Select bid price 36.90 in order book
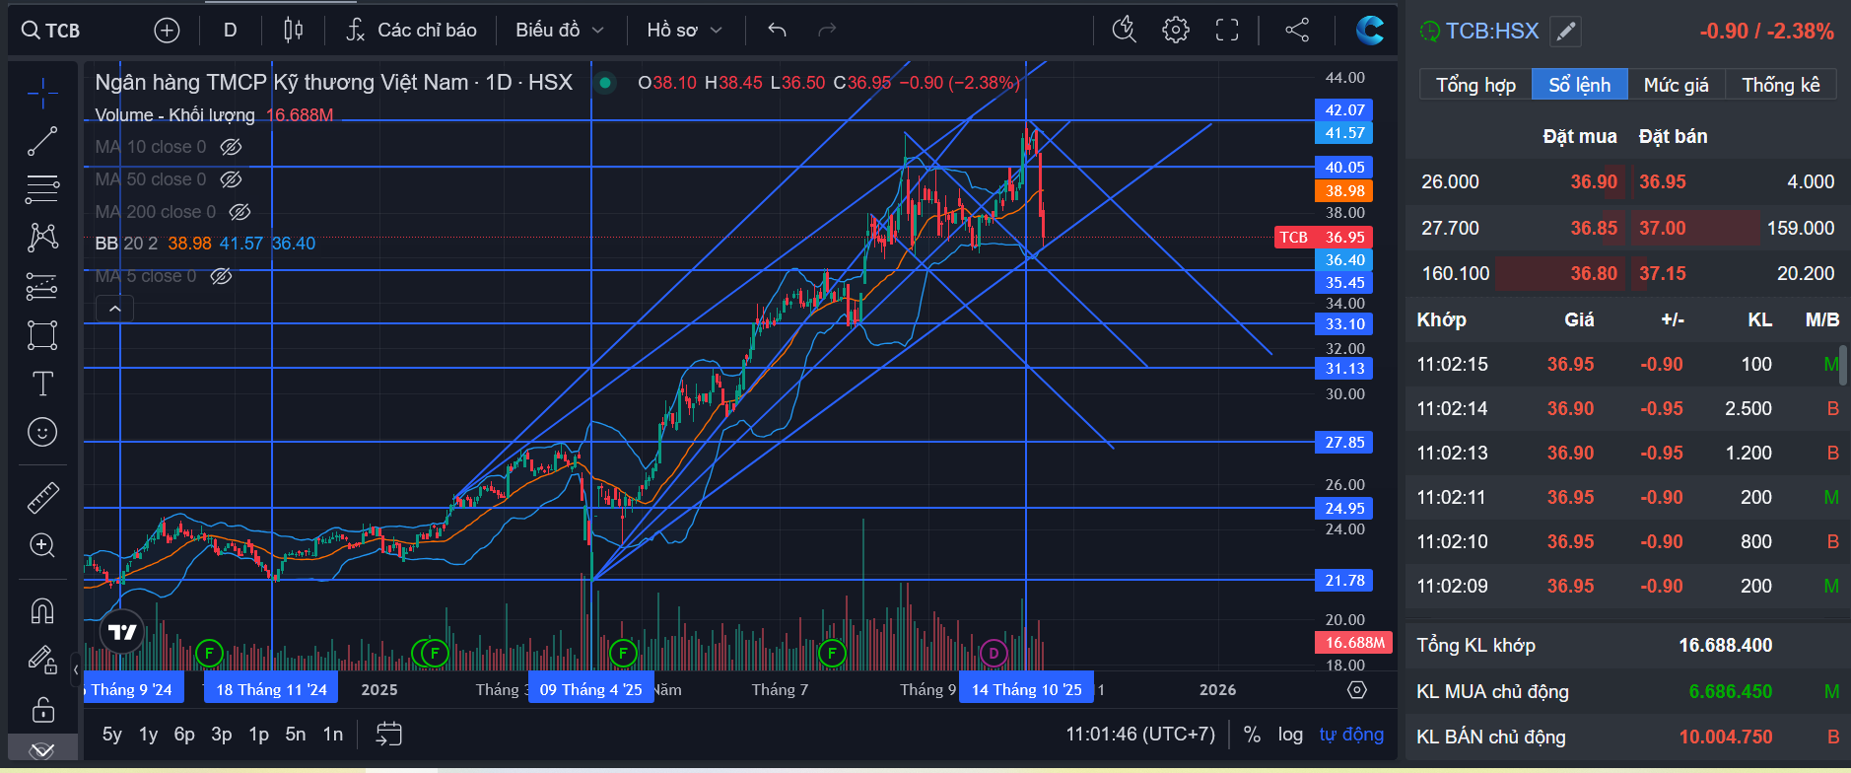The height and width of the screenshot is (773, 1851). click(1594, 181)
